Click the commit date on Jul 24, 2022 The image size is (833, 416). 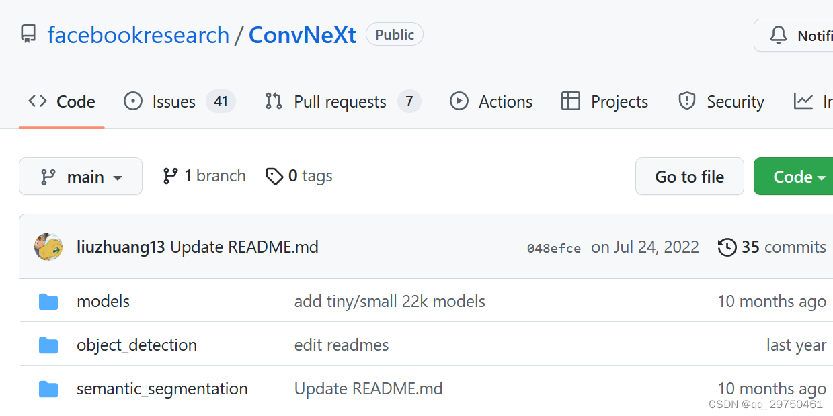pyautogui.click(x=645, y=247)
